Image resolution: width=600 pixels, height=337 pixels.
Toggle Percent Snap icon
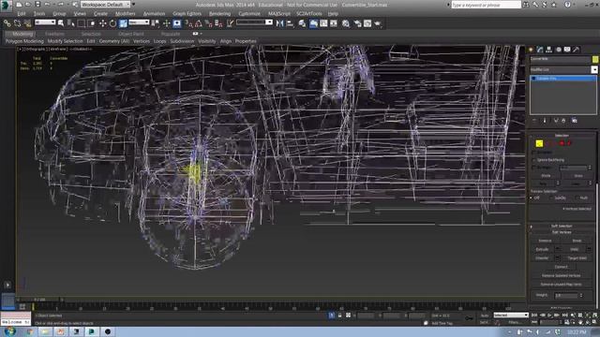[208, 23]
